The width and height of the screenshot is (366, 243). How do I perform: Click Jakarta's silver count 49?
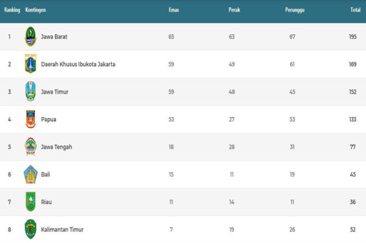click(232, 65)
